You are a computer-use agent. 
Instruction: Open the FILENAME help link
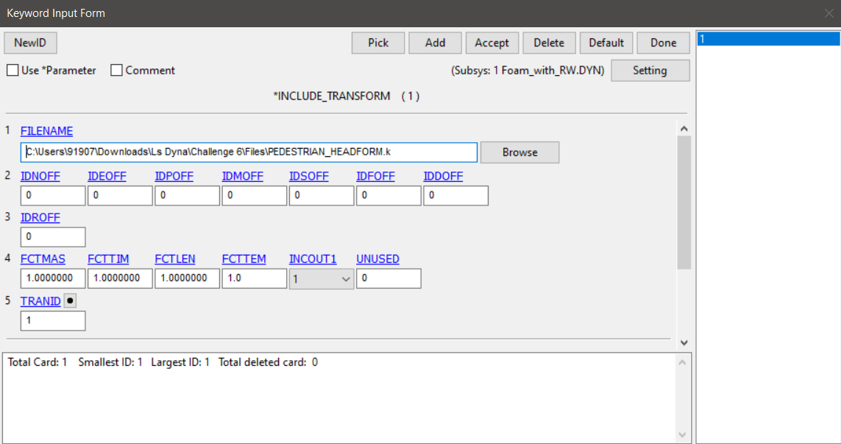pyautogui.click(x=46, y=131)
